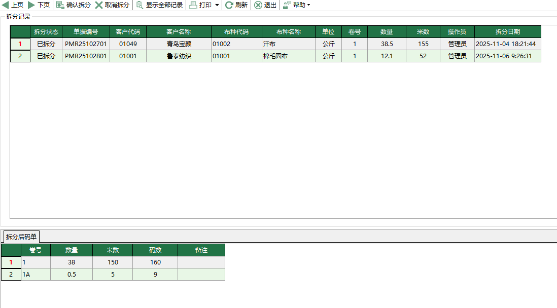
Task: Click the previous page (上页) arrow icon
Action: (6, 5)
